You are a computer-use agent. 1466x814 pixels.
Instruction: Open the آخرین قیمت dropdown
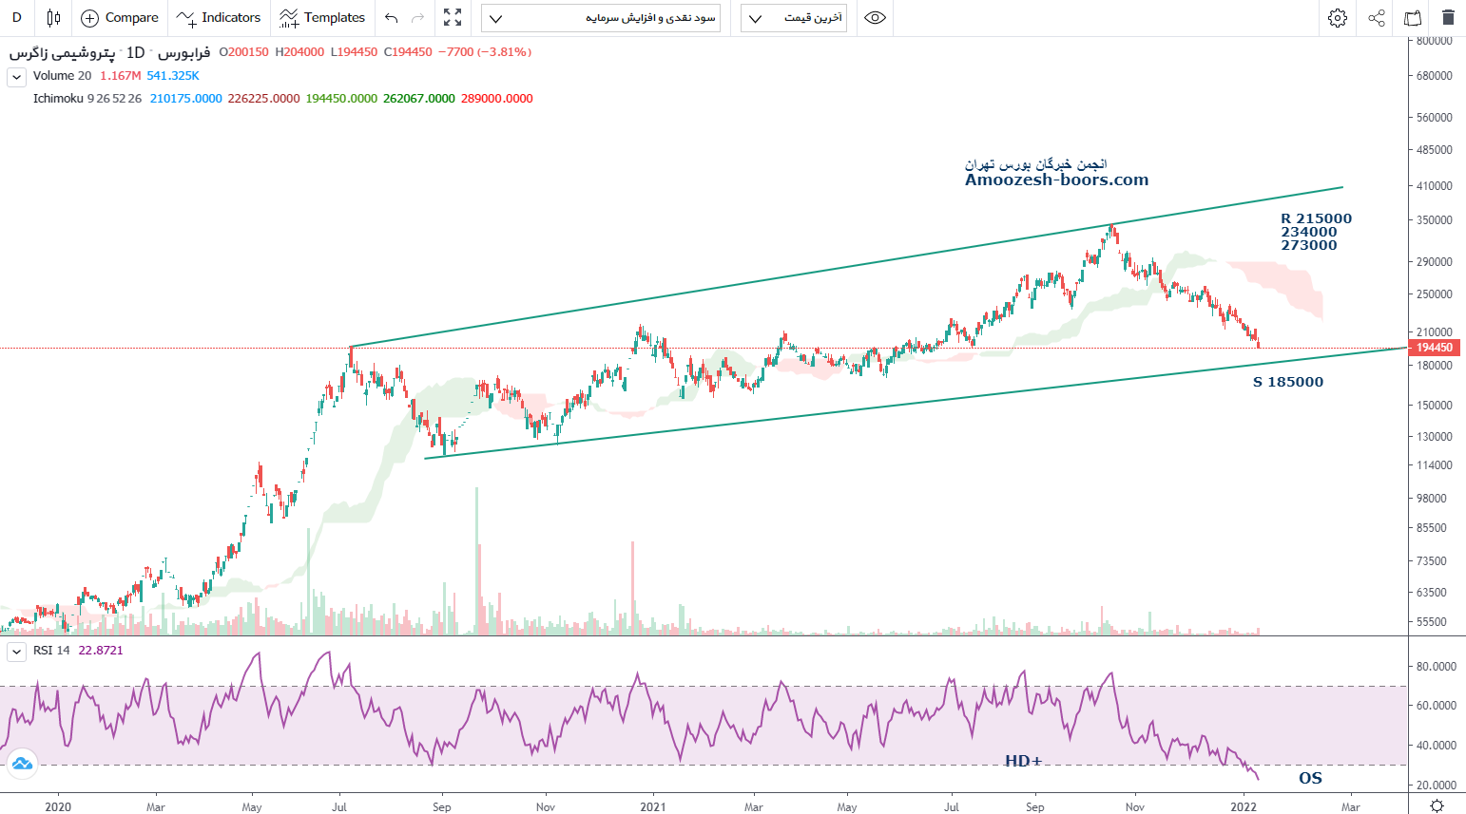click(x=794, y=18)
